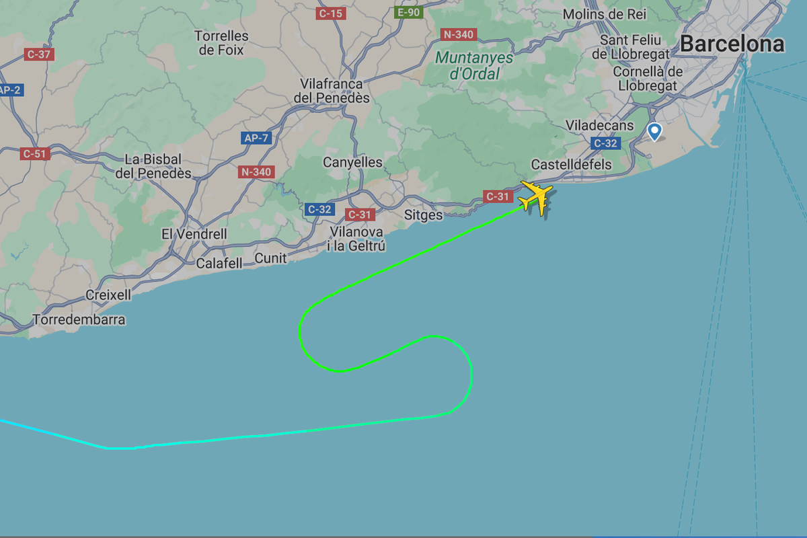Click the Vilanova i la Geltrú label

[357, 239]
